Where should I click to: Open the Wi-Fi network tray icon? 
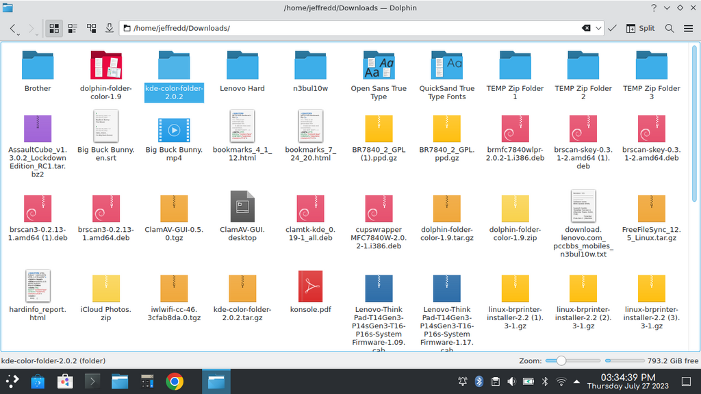pos(561,382)
